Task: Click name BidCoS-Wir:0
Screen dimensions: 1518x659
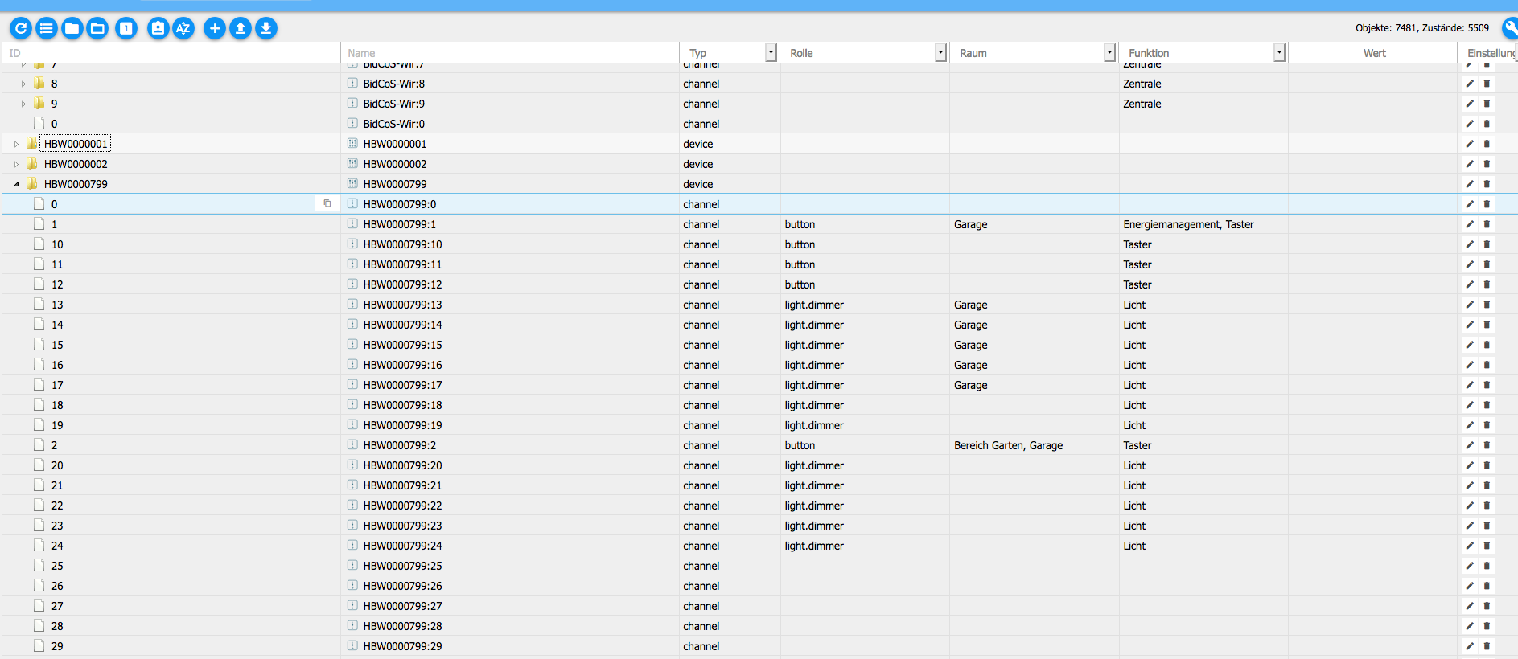Action: point(393,124)
